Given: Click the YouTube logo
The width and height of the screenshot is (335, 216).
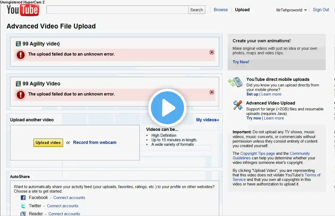Looking at the screenshot, I should [x=23, y=10].
